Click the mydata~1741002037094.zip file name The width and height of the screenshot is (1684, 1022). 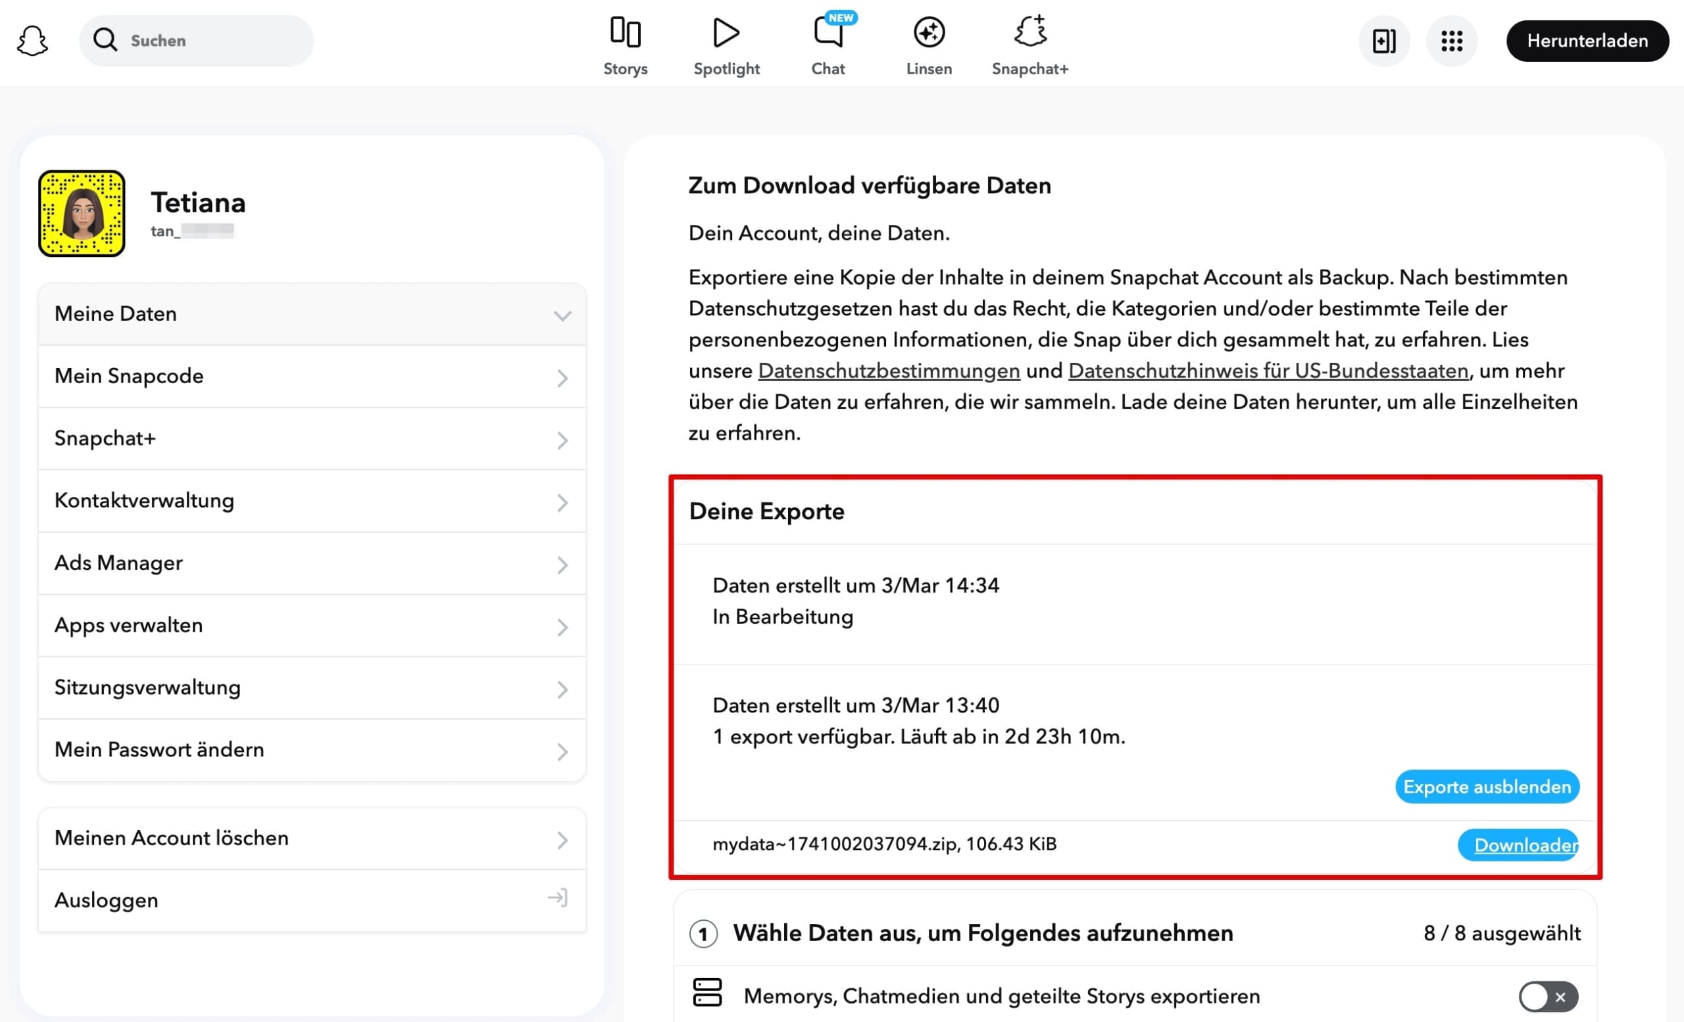tap(835, 845)
